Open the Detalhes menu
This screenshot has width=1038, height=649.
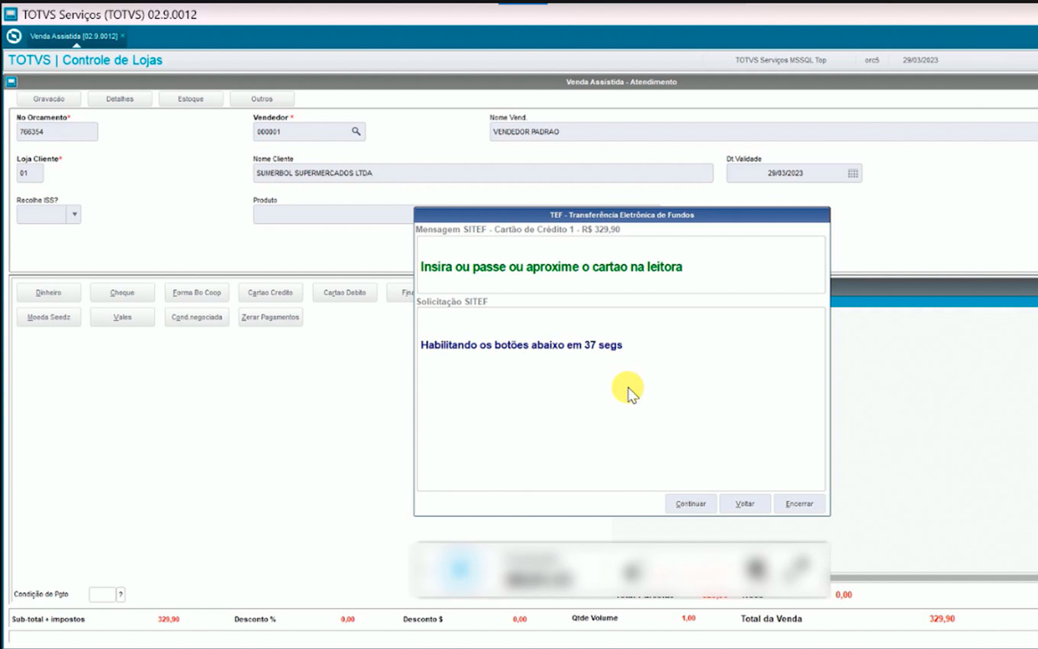pos(120,99)
